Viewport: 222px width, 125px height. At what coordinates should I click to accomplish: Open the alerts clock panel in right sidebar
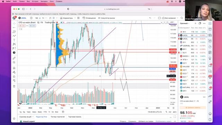pos(210,29)
